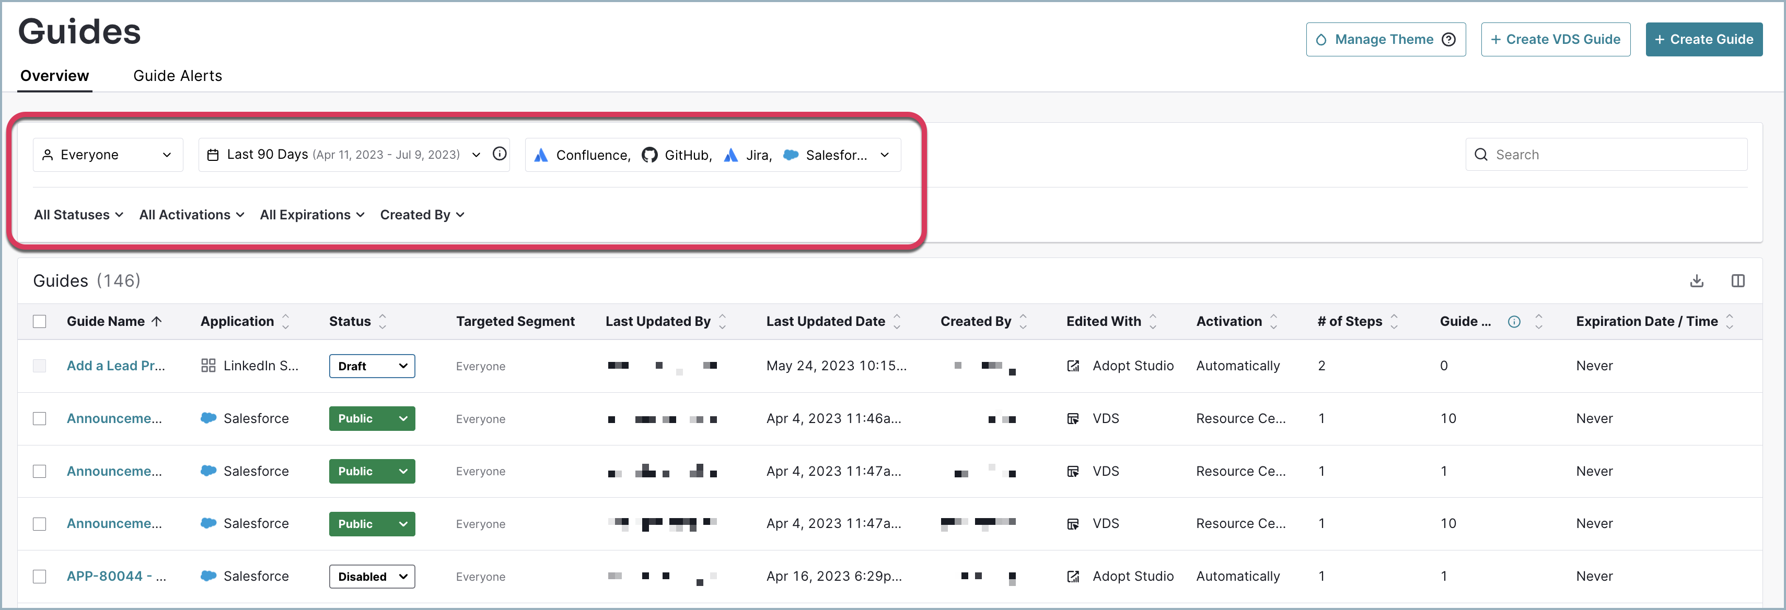
Task: Sort by Last Updated By arrows
Action: pos(723,322)
